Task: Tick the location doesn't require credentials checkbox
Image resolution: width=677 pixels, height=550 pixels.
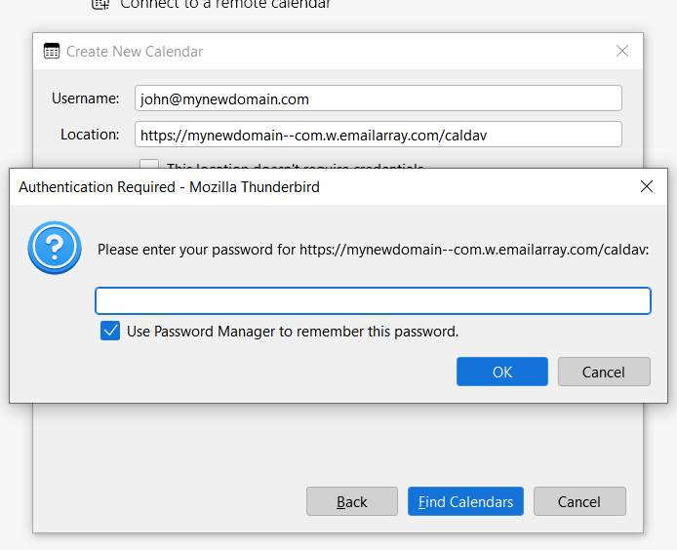Action: 149,165
